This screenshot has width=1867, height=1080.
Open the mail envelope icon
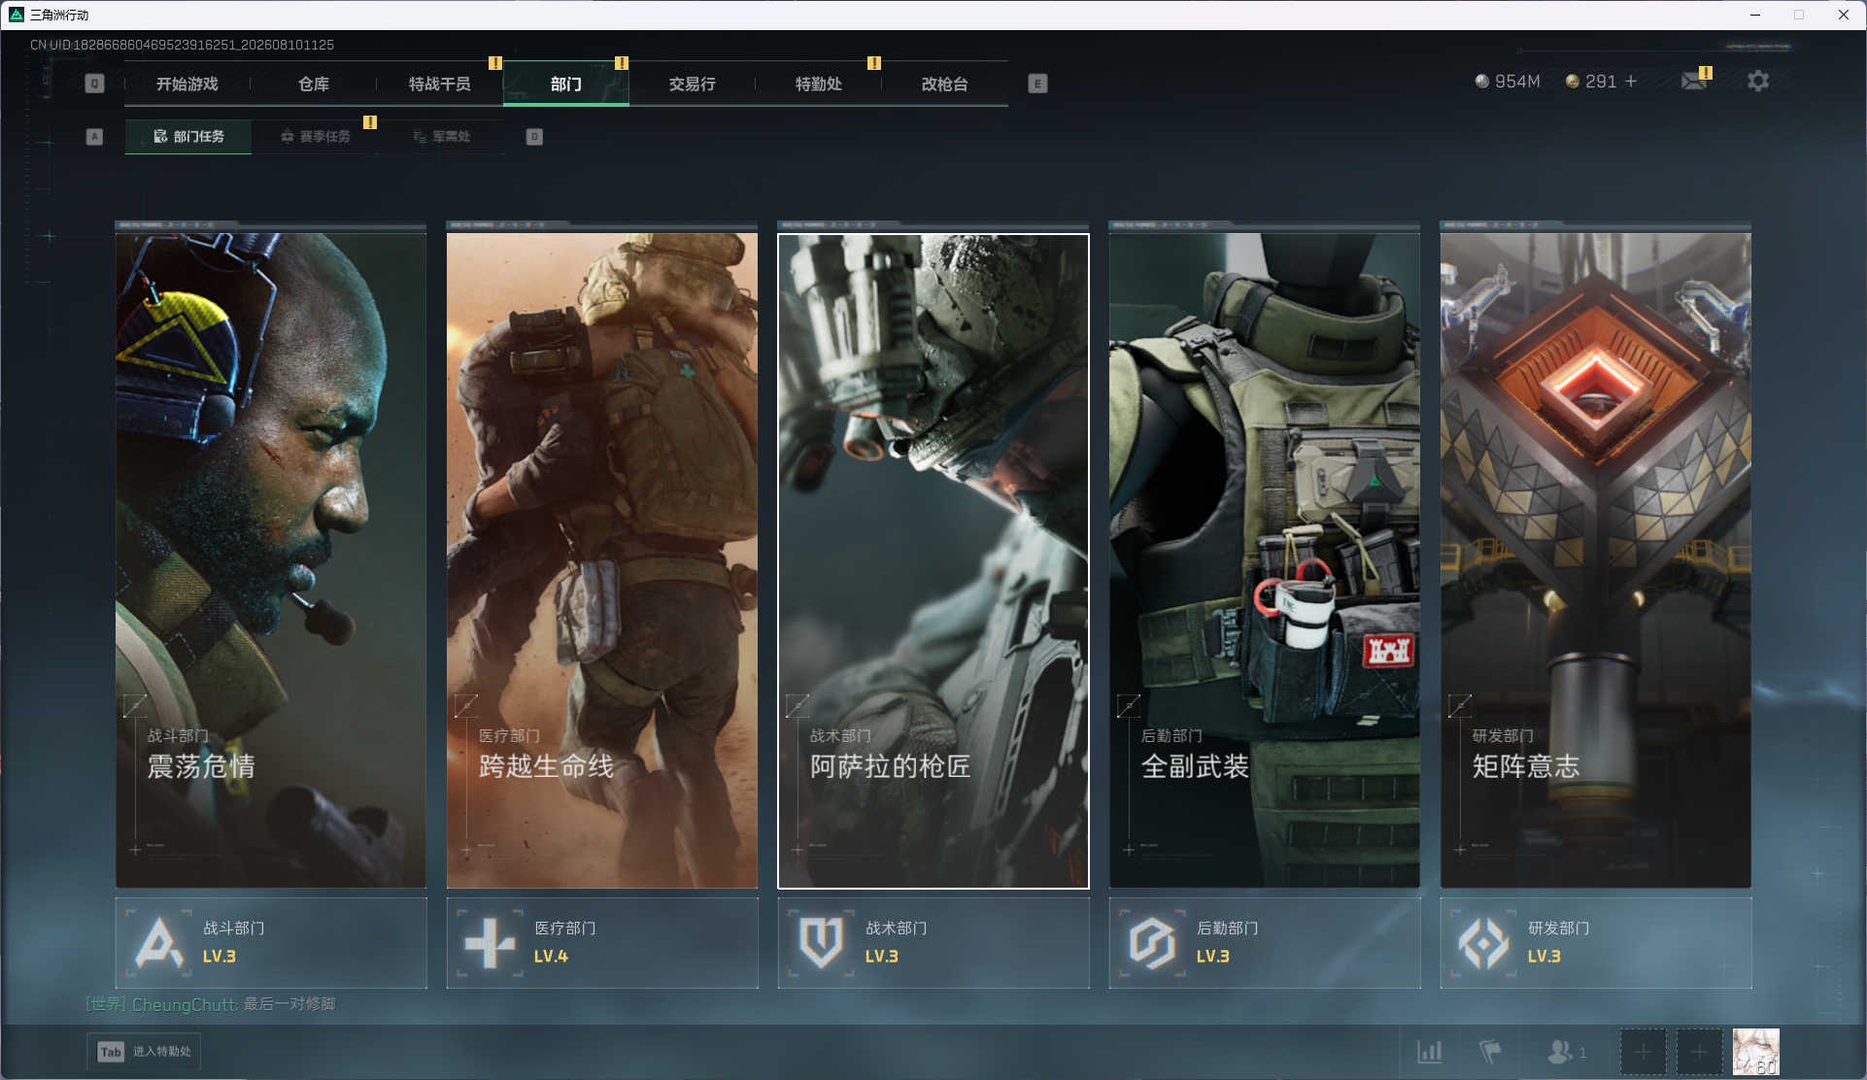1694,82
